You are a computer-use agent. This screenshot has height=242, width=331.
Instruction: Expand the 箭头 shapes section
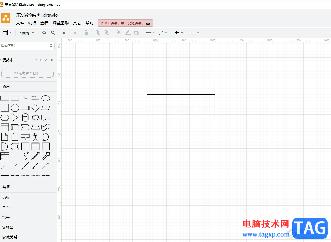[x=28, y=217]
